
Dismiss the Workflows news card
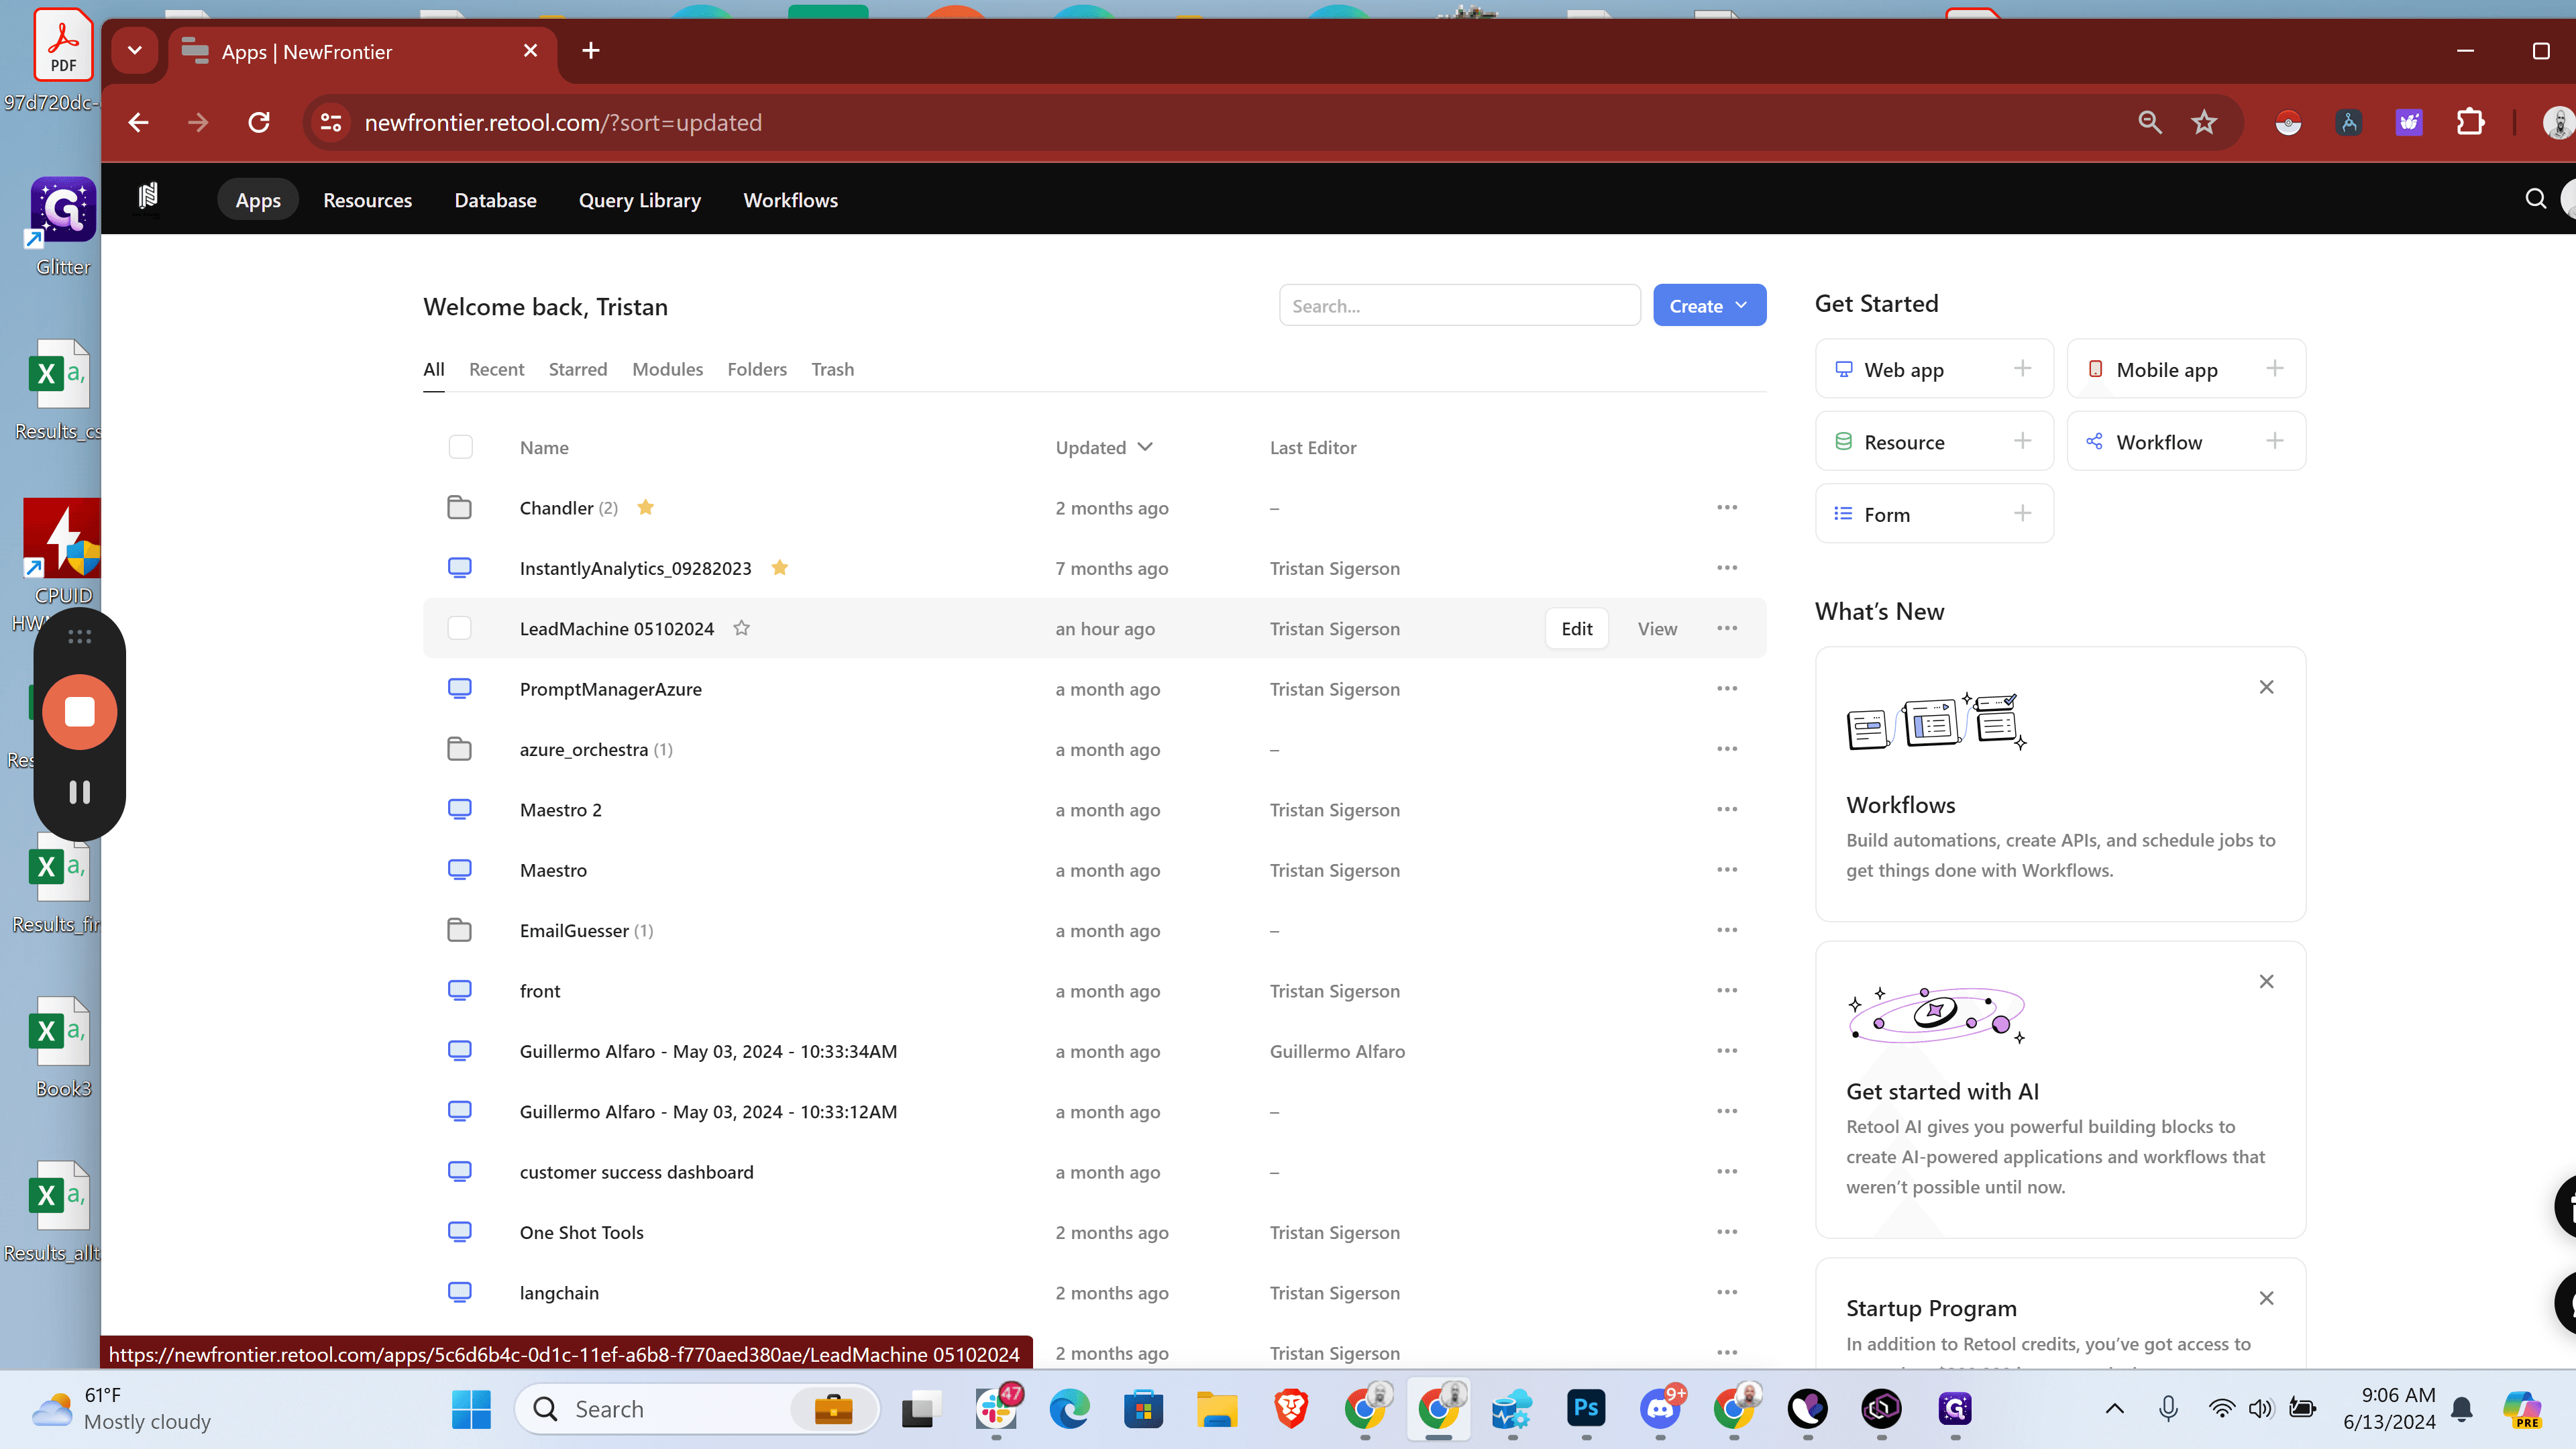(2266, 687)
